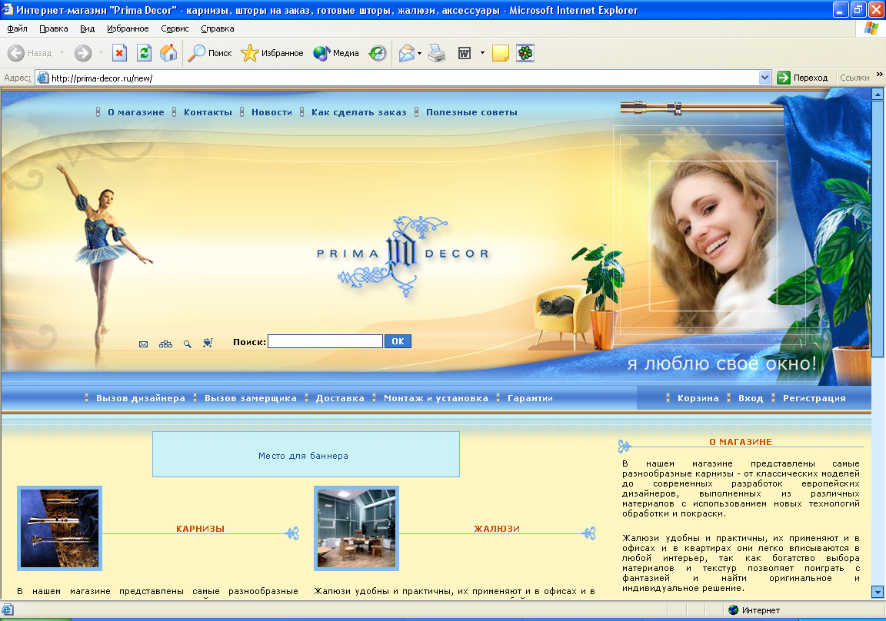Expand the Back button history dropdown arrow
Screen dimensions: 886x621
[x=62, y=53]
